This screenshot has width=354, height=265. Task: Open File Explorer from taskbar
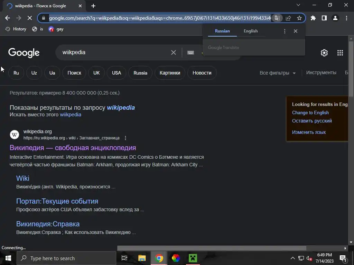click(x=142, y=258)
